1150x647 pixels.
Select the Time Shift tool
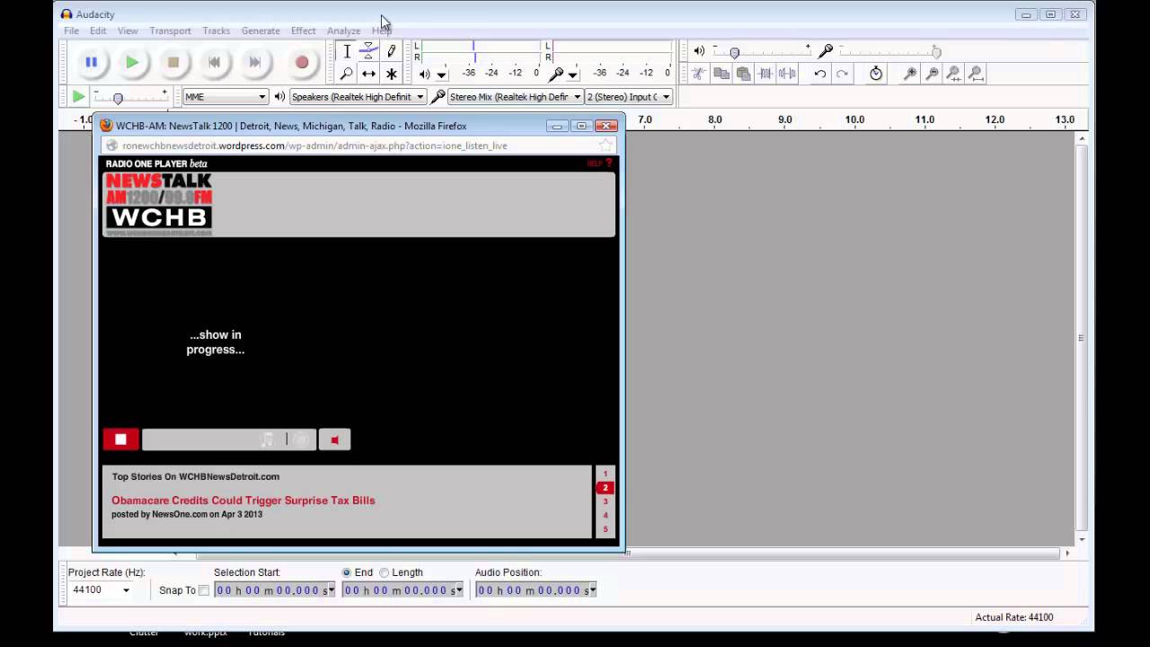(368, 74)
